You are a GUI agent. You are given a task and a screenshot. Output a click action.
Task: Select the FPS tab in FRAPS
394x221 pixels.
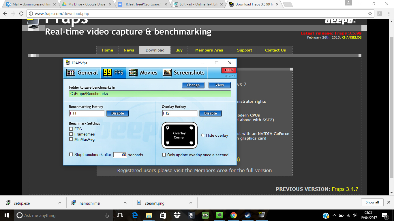point(113,73)
